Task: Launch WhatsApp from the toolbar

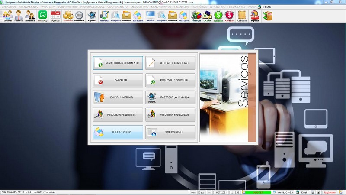Action: (x=42, y=16)
